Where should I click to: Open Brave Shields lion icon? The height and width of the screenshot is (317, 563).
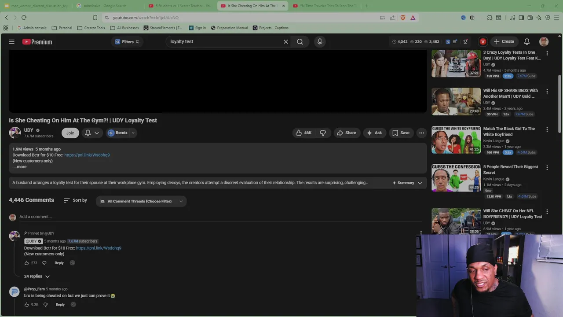pos(403,18)
